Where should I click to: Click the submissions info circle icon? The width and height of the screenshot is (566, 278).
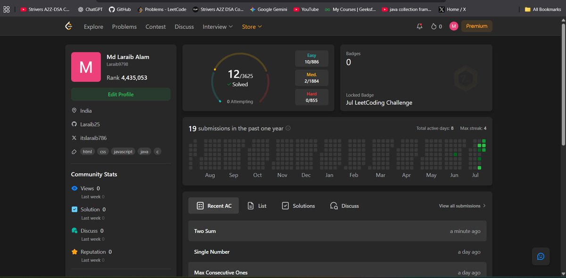click(x=288, y=128)
